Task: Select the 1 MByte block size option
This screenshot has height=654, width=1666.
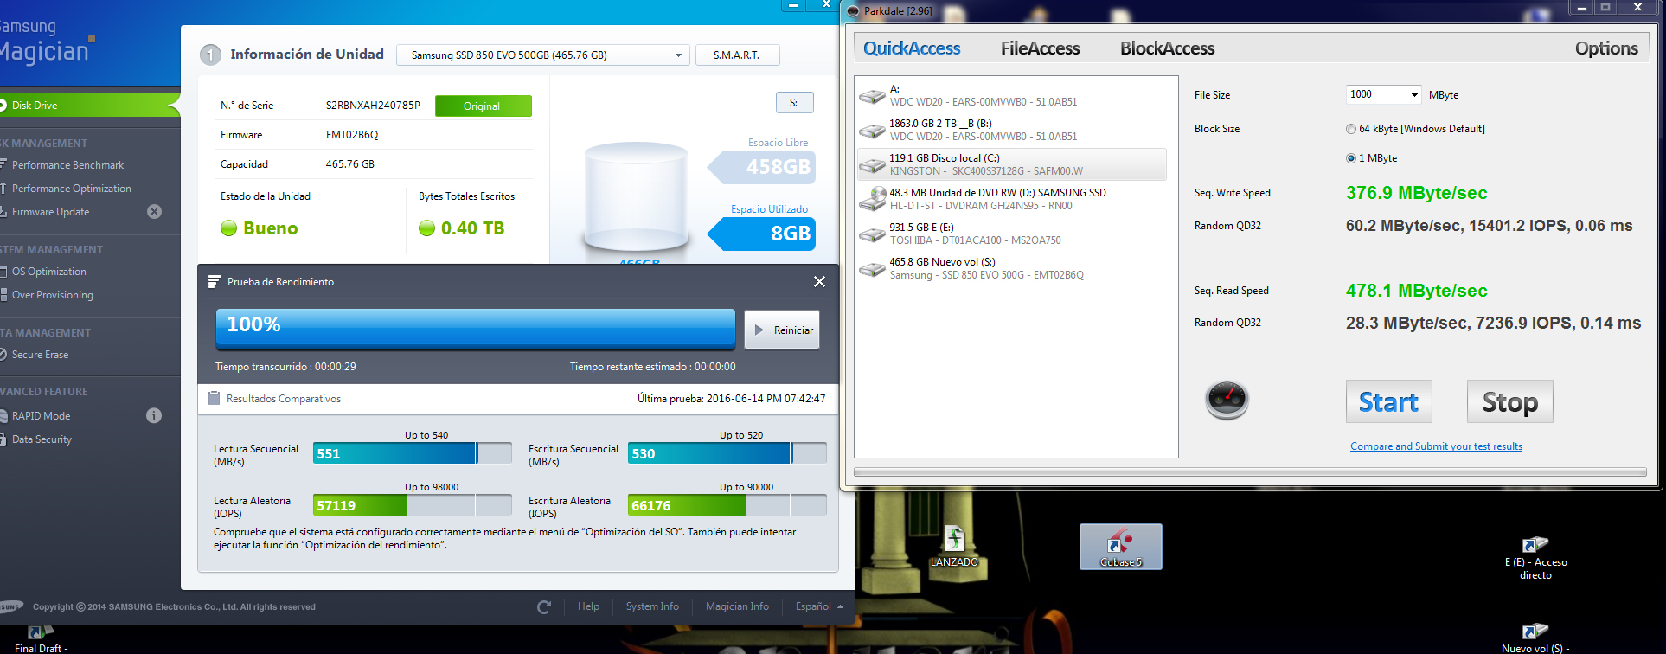Action: coord(1371,158)
